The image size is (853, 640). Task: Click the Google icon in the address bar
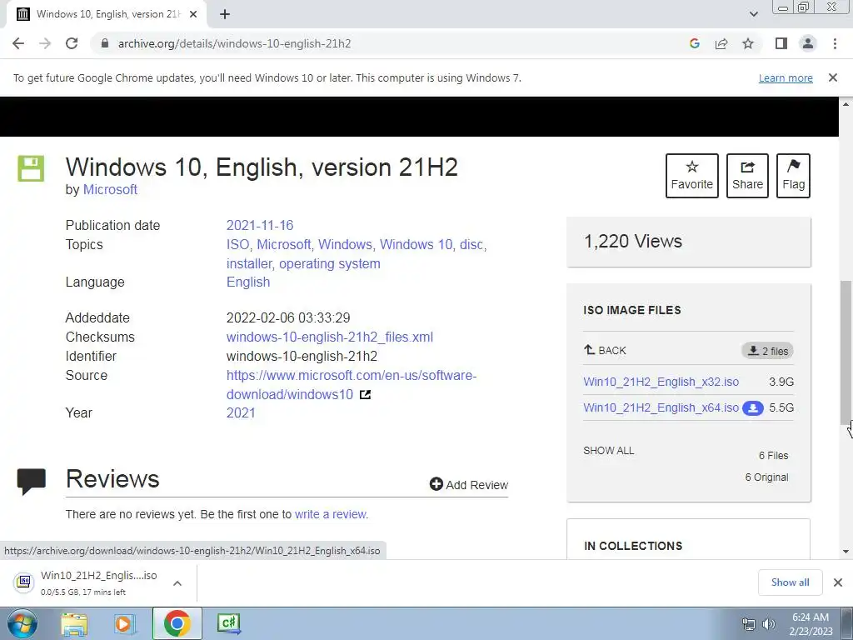click(694, 43)
